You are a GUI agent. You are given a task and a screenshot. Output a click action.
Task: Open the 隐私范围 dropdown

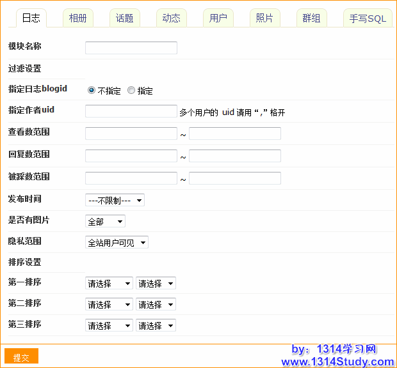coord(117,243)
